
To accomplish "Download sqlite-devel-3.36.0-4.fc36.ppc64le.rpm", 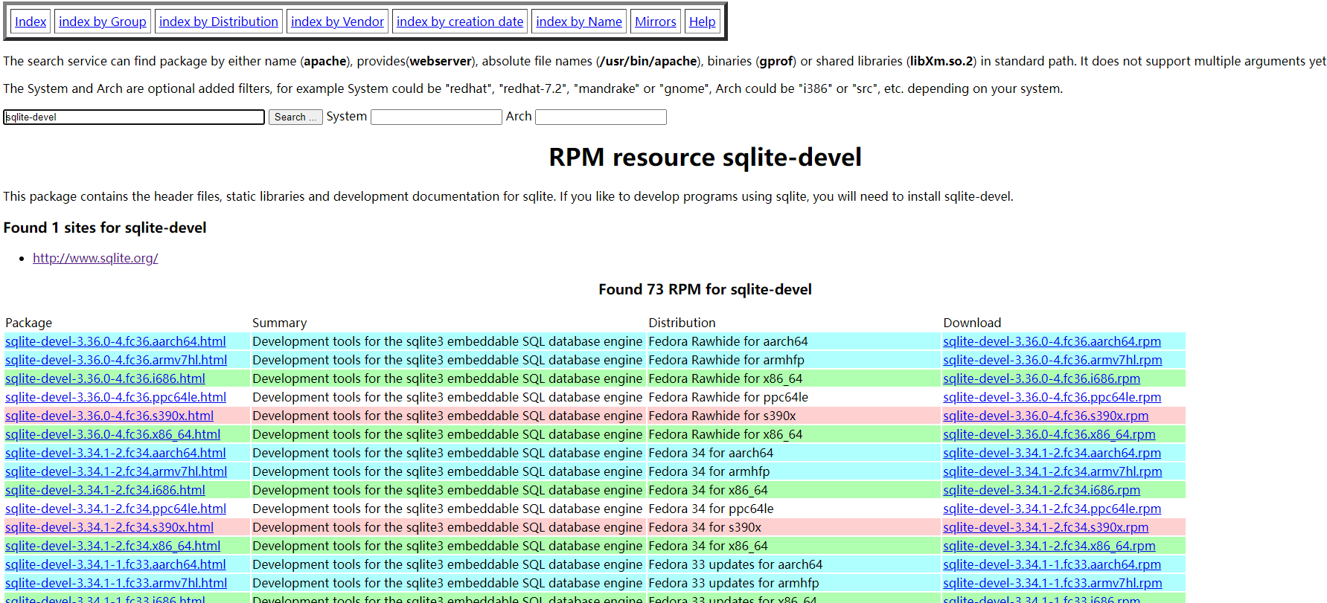I will pos(1052,397).
